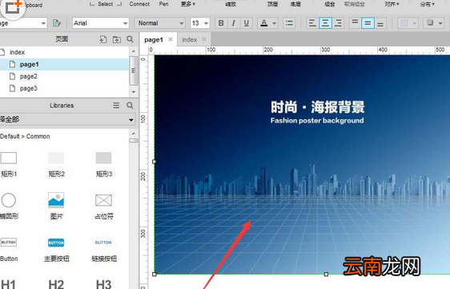This screenshot has height=289, width=450.
Task: Pick the 图片 image widget
Action: coord(56,207)
